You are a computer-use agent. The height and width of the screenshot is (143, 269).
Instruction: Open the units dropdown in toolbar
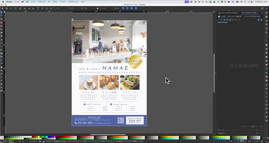117,8
